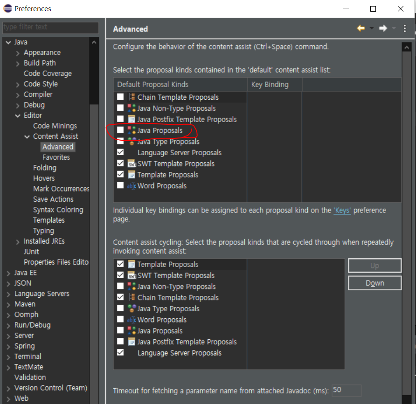
Task: Check Word Proposals in default list
Action: coord(120,185)
